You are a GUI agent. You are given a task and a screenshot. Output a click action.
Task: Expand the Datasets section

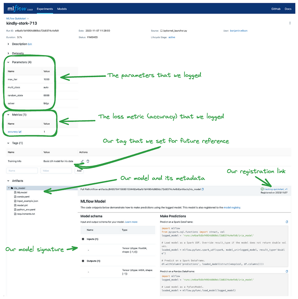[x=9, y=53]
